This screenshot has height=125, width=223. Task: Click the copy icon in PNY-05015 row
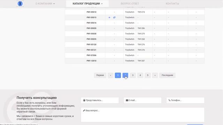click(114, 18)
